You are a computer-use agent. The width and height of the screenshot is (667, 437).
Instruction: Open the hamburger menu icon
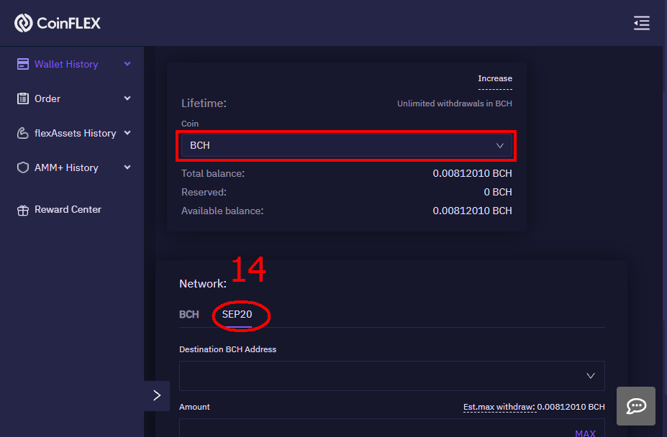point(642,23)
